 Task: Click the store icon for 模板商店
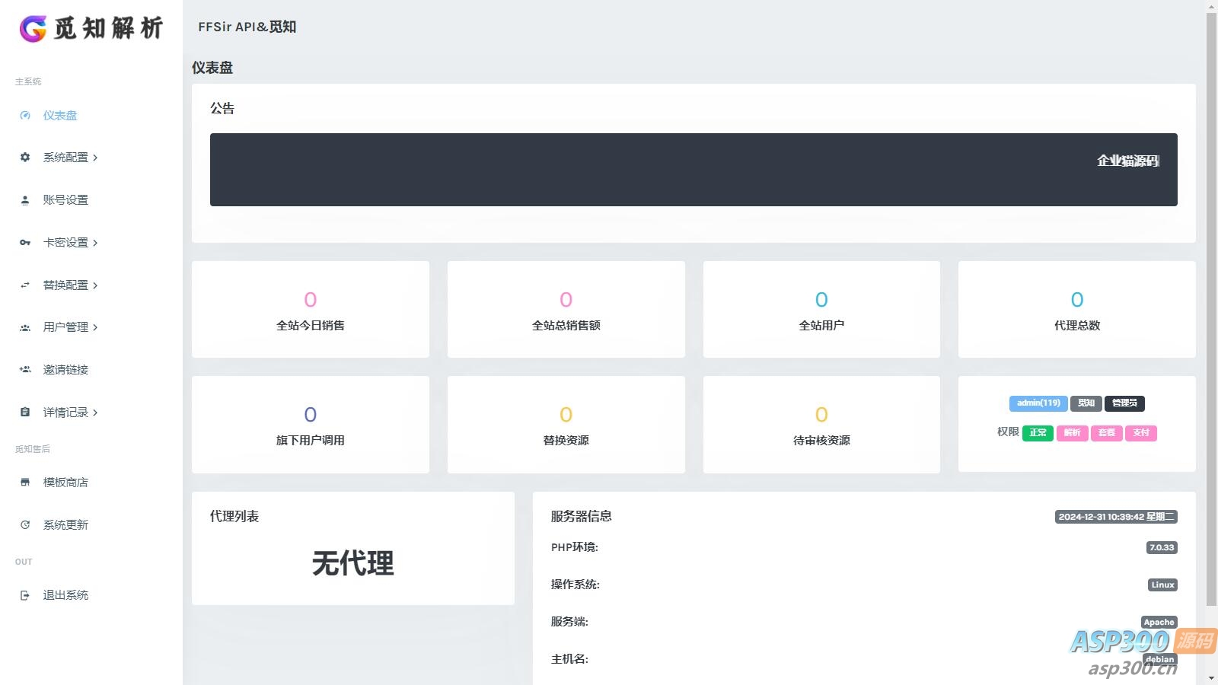pyautogui.click(x=25, y=483)
